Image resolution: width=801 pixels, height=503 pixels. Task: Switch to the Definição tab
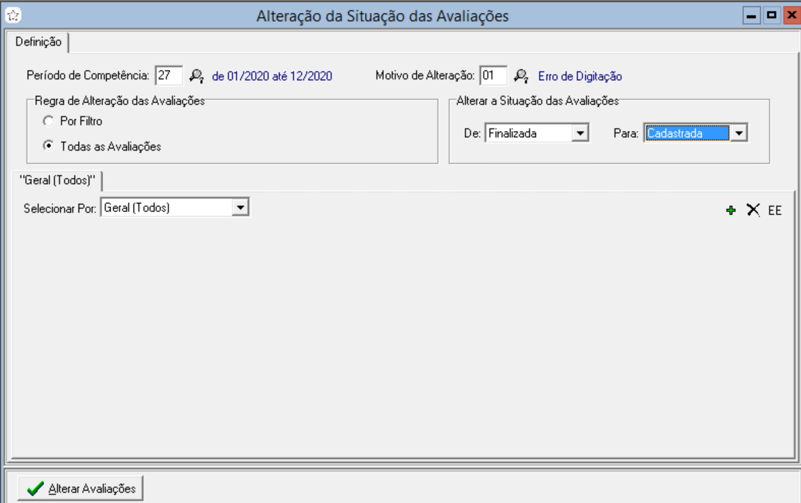coord(38,42)
